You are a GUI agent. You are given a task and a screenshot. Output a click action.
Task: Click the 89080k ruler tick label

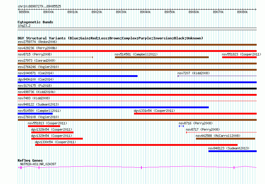coord(242,12)
